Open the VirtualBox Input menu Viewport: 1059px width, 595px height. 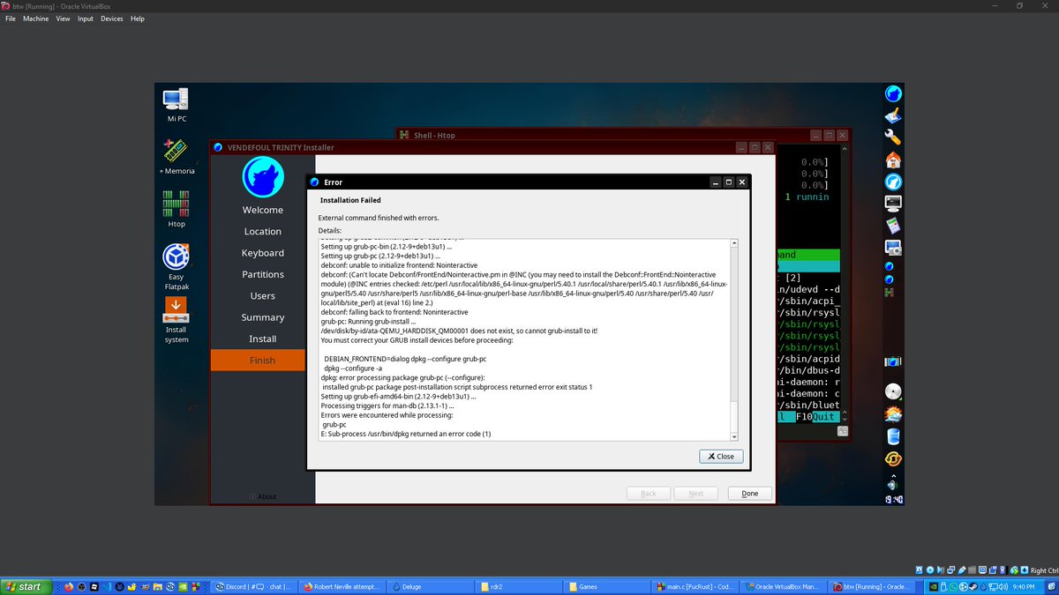click(x=86, y=19)
